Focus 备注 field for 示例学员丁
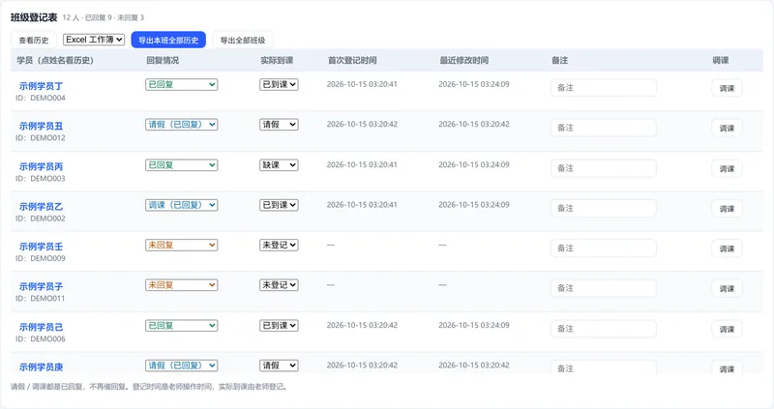The image size is (774, 409). (603, 88)
